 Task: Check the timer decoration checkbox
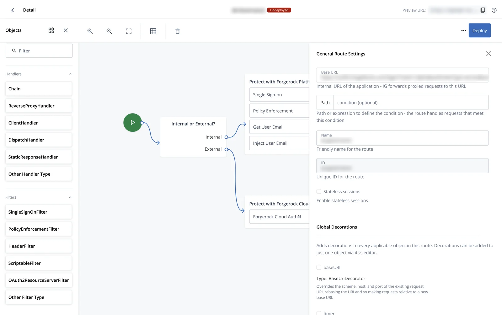click(x=319, y=313)
